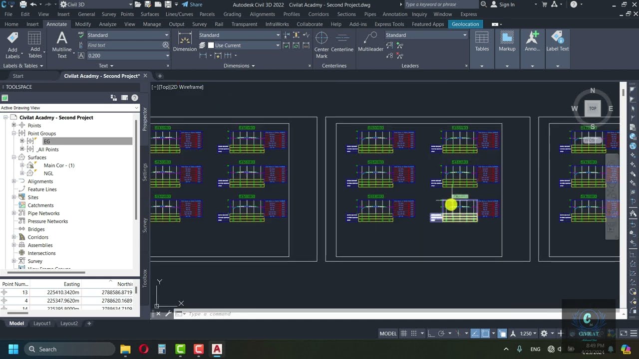The image size is (639, 359).
Task: Switch to the Analyze ribbon tab
Action: coord(107,24)
